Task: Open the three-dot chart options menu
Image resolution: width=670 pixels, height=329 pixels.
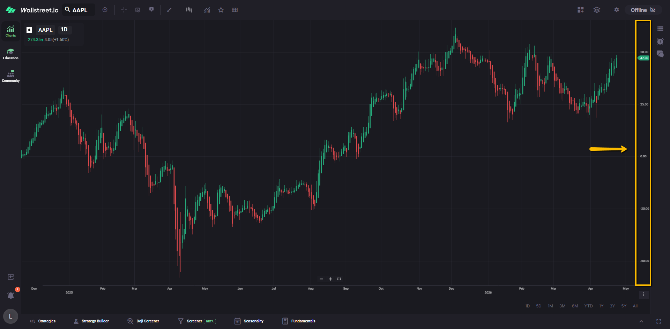Action: (x=643, y=295)
